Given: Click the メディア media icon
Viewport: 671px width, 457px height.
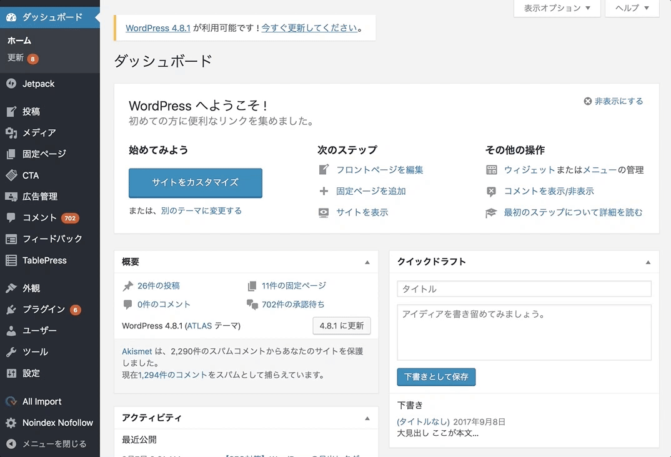Looking at the screenshot, I should [x=11, y=132].
